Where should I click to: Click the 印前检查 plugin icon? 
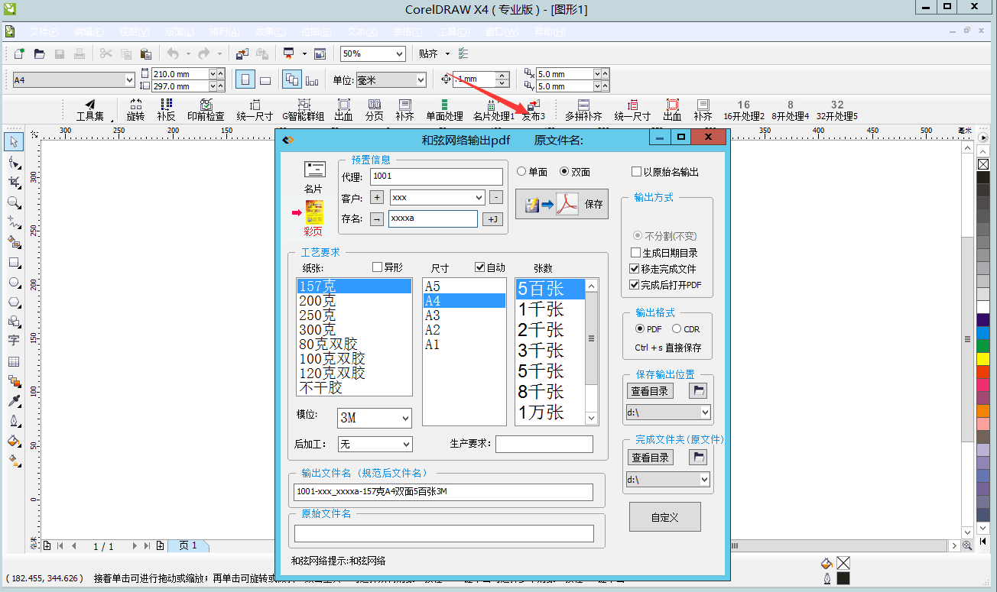point(206,110)
